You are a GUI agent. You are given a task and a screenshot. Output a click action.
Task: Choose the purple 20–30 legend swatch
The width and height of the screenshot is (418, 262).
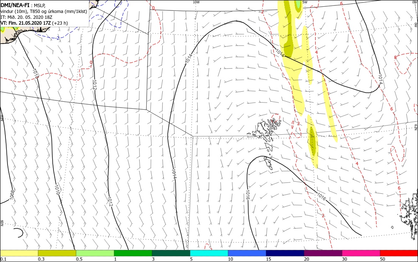(x=323, y=253)
